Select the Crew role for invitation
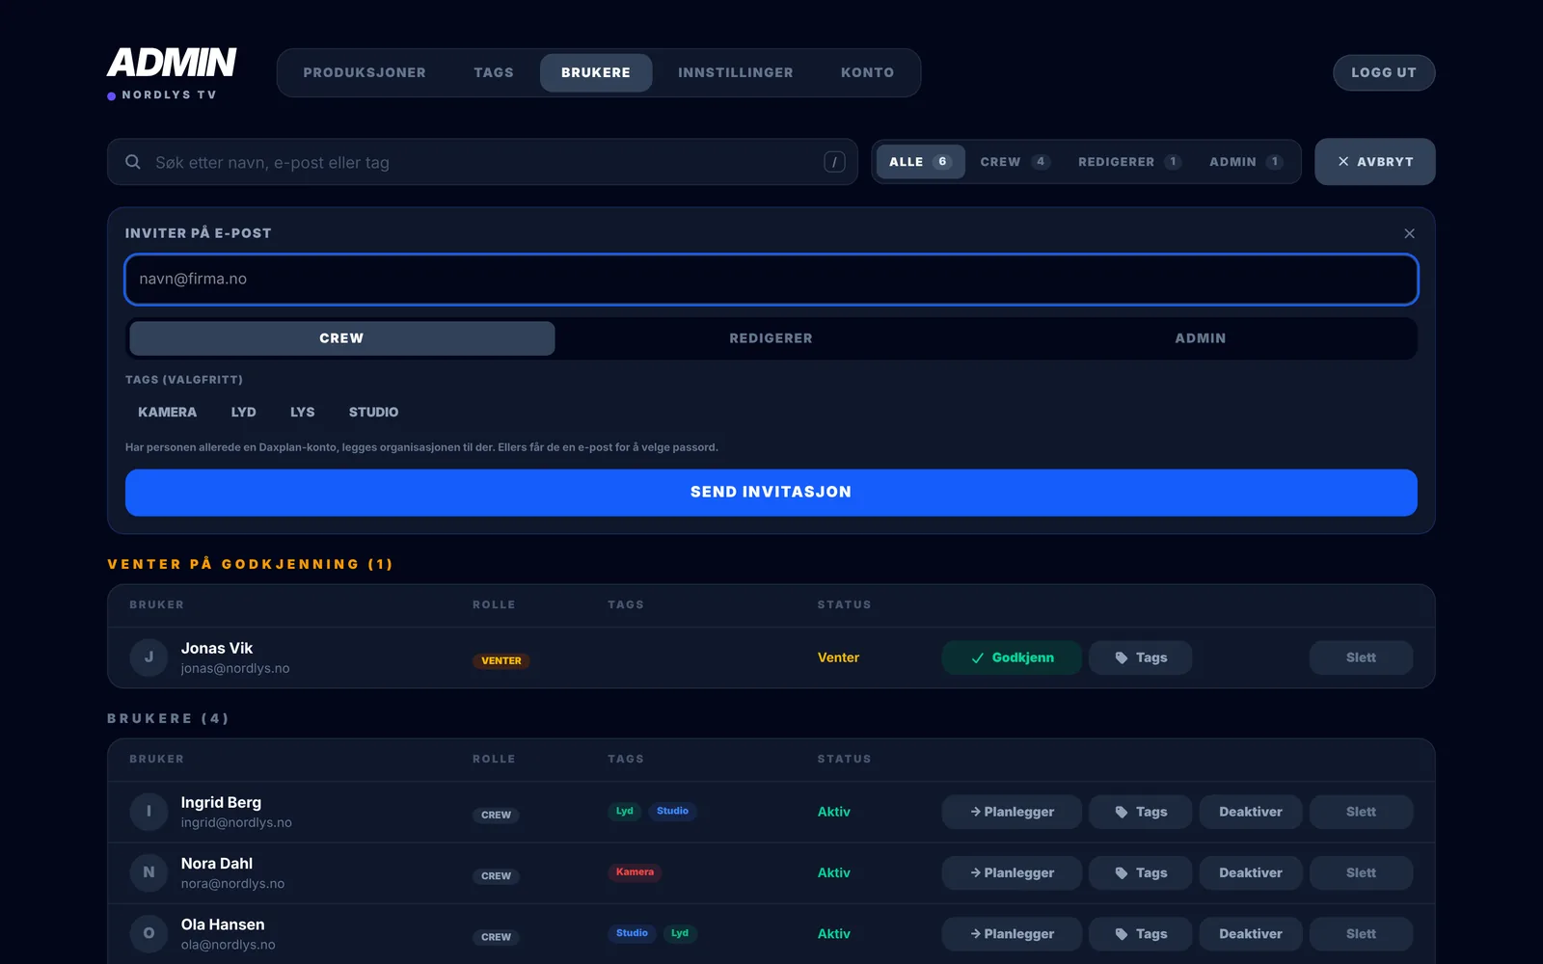Image resolution: width=1543 pixels, height=964 pixels. [x=341, y=338]
